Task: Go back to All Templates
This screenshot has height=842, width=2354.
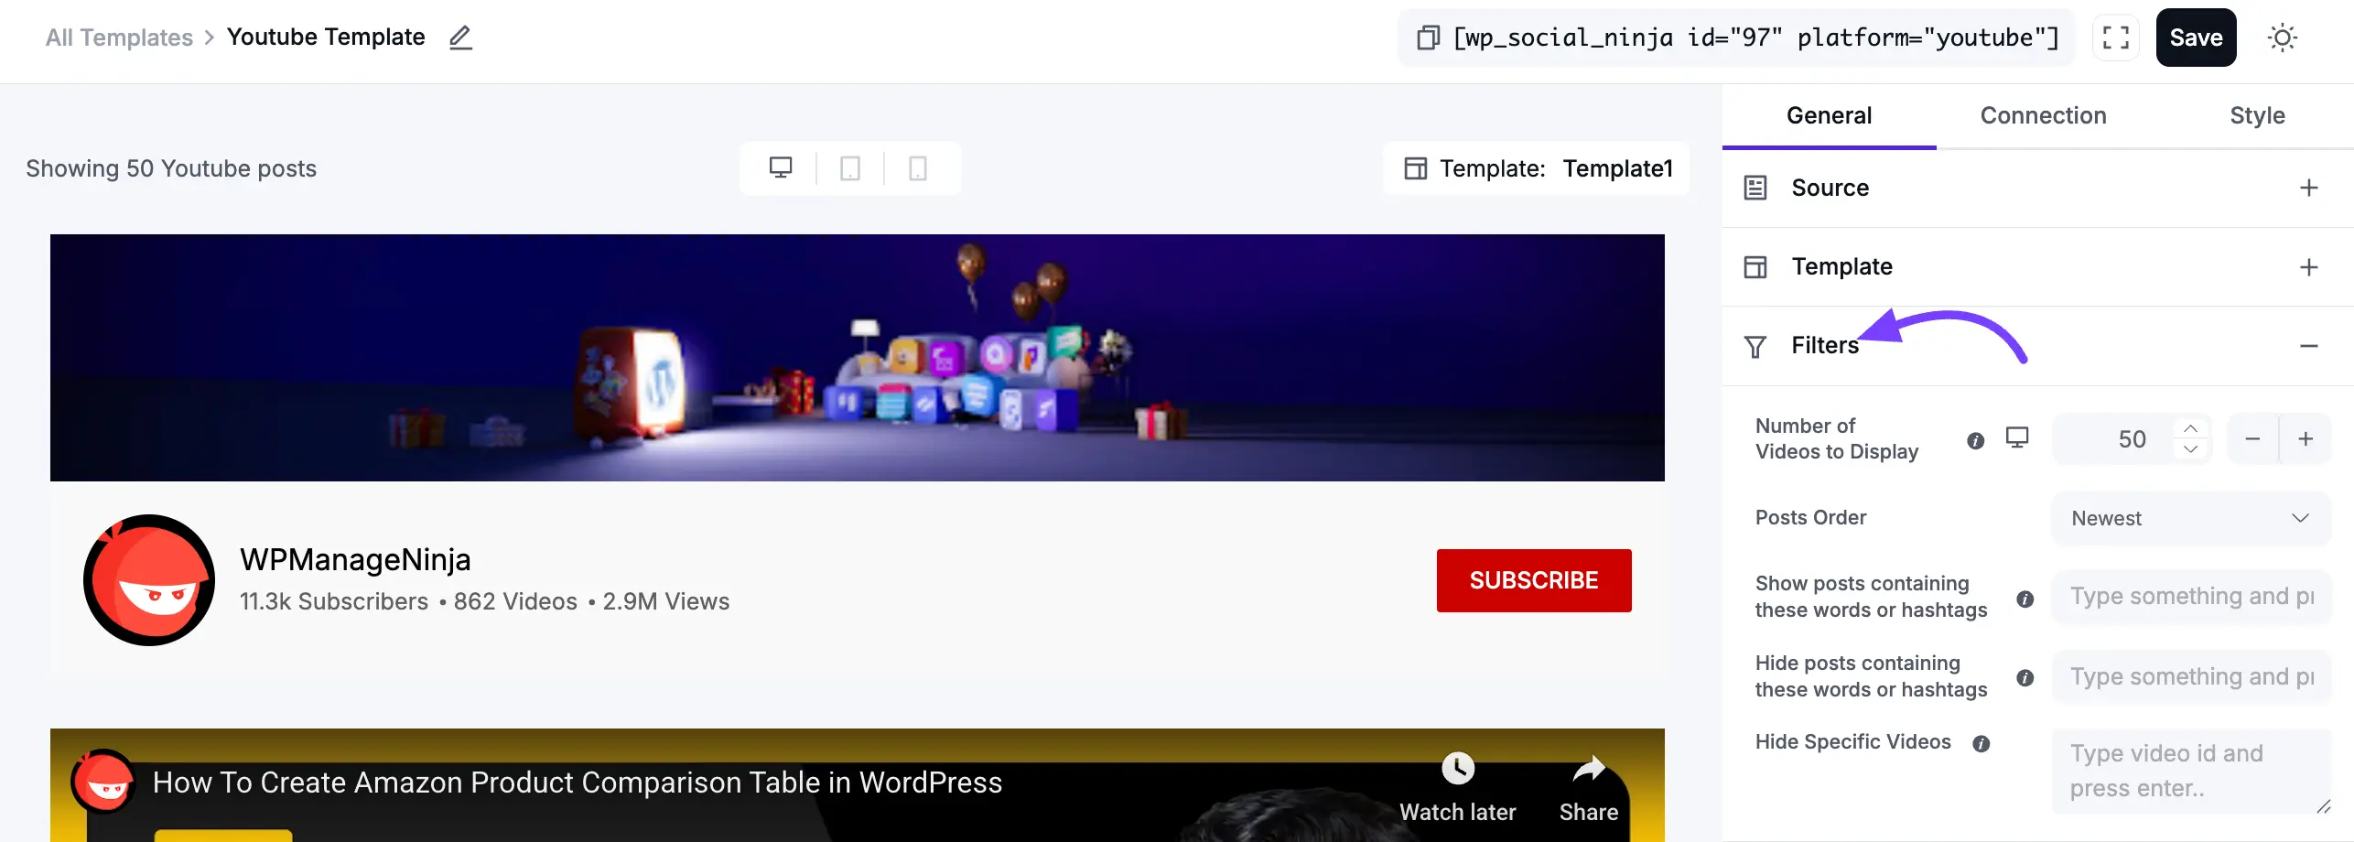Action: (119, 38)
